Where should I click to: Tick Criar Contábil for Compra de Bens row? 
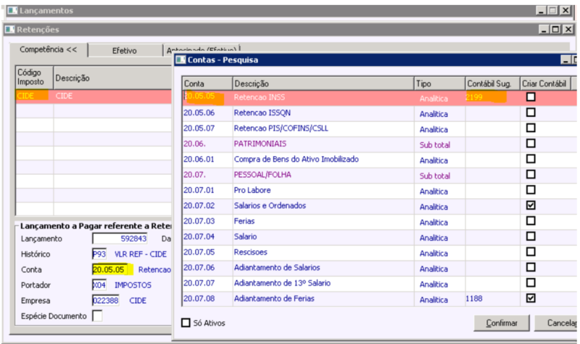tap(531, 159)
